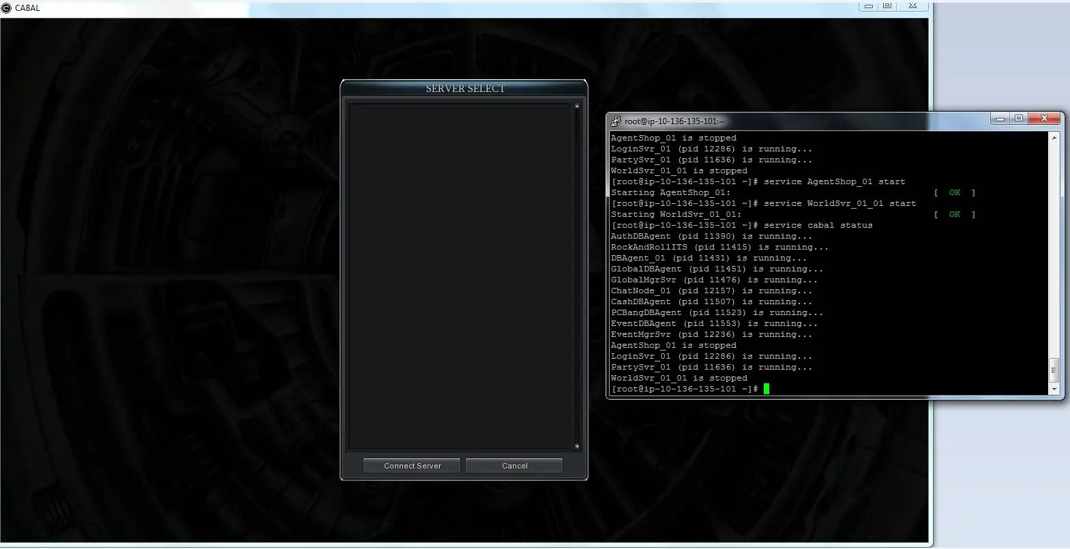Maximize the root@ip terminal window
This screenshot has width=1070, height=549.
coord(1019,119)
